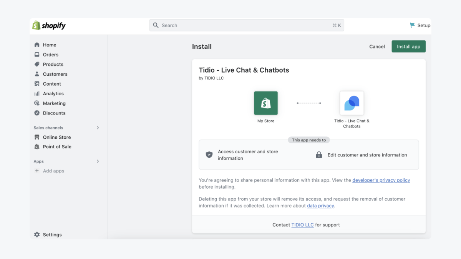Click the Point of Sale icon

point(36,146)
